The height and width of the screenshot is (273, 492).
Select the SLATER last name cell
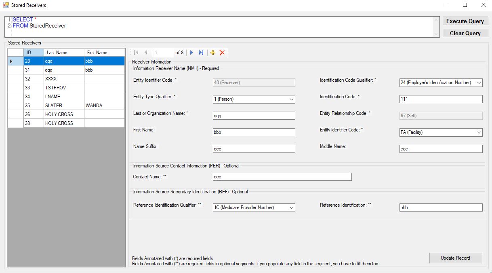(64, 106)
